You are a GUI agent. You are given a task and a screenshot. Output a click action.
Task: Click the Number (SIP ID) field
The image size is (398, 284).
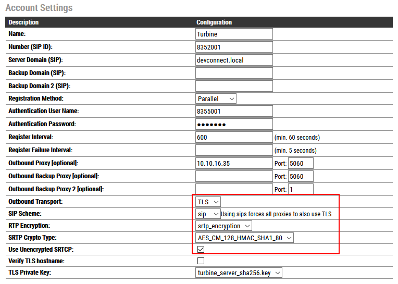coord(234,47)
